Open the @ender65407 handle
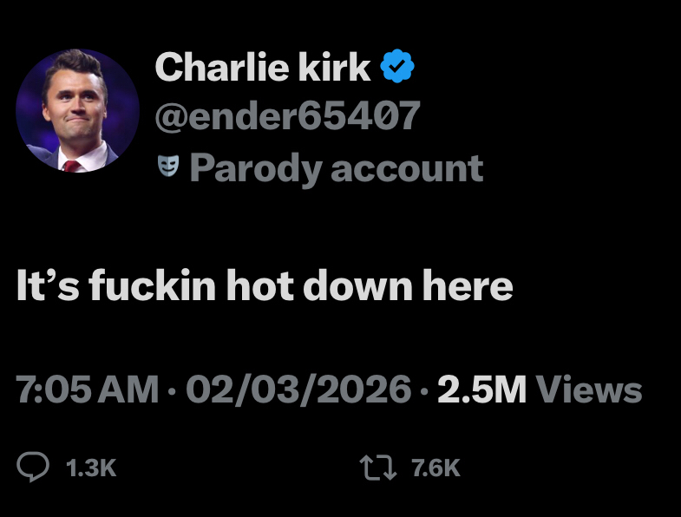 (287, 116)
